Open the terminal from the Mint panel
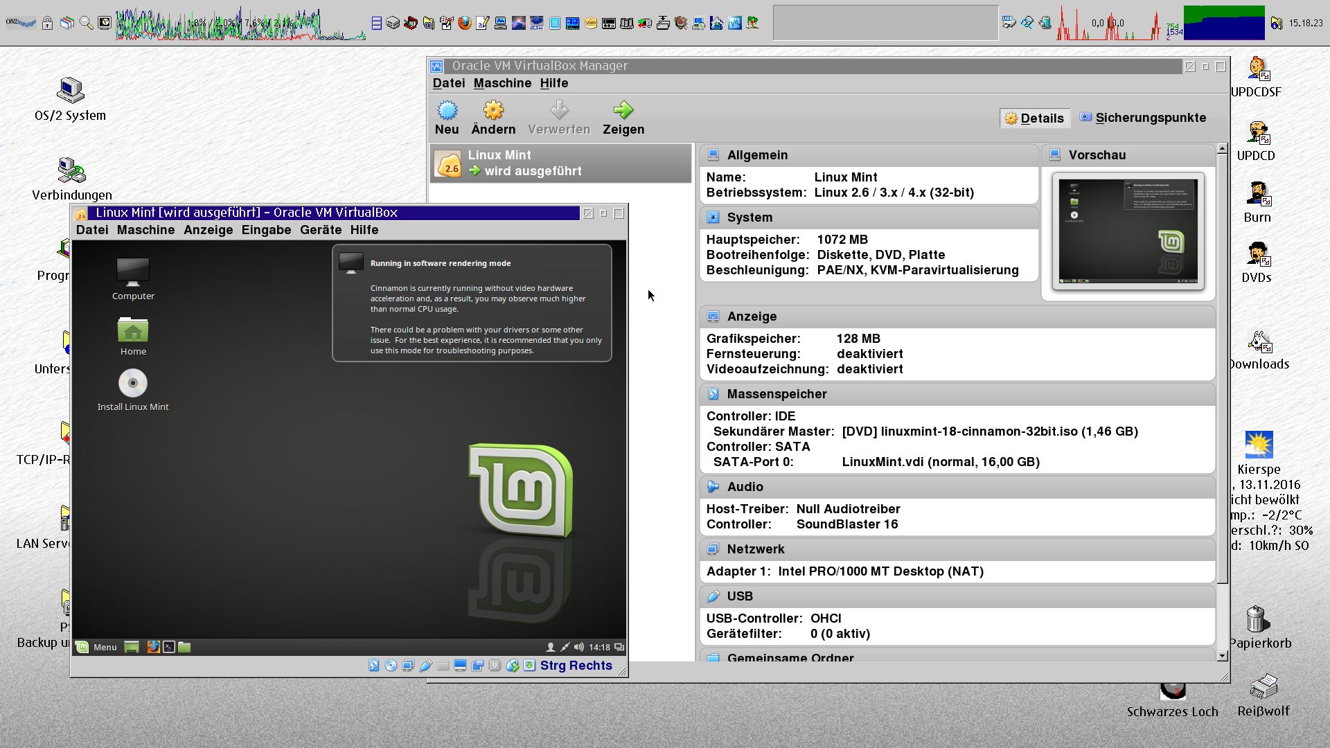Viewport: 1330px width, 748px height. [169, 647]
